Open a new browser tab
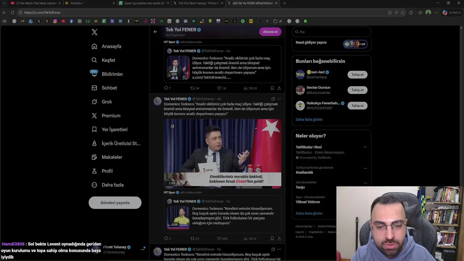Screen dimensions: 464x261 (284, 3)
